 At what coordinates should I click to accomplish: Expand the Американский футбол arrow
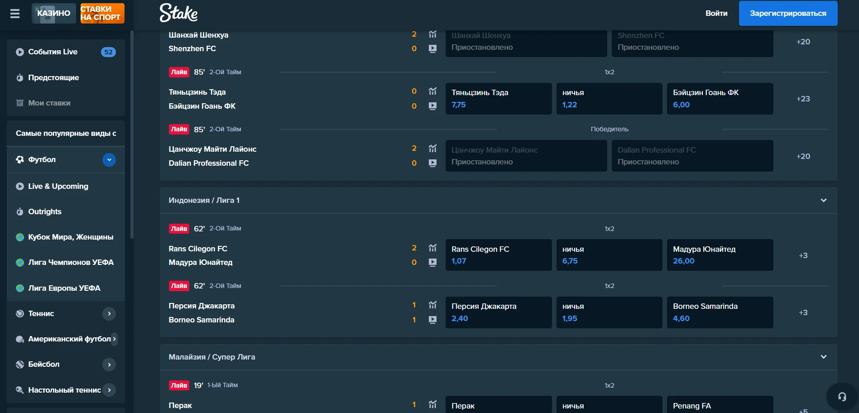click(x=114, y=339)
